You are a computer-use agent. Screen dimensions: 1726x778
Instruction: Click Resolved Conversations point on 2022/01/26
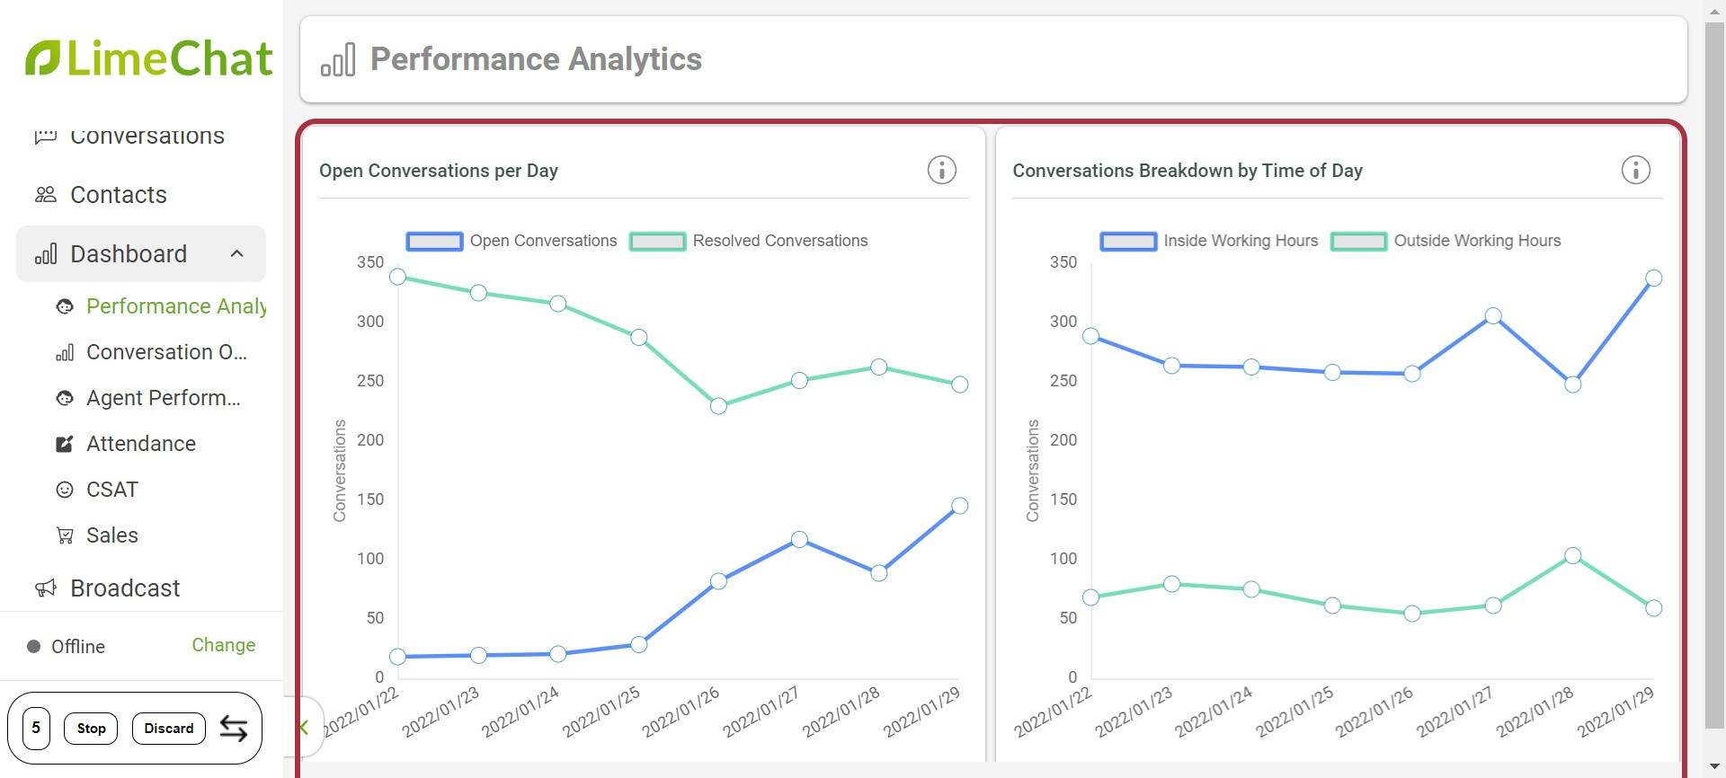pyautogui.click(x=718, y=406)
